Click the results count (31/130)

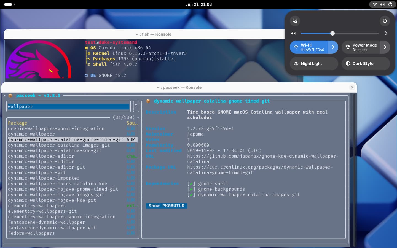tap(124, 118)
